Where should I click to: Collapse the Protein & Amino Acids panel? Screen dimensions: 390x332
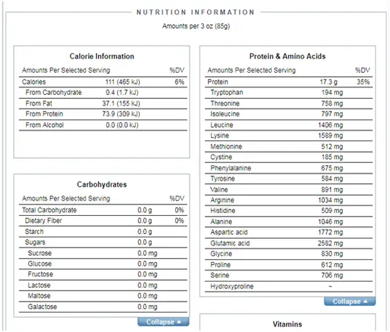click(x=350, y=301)
